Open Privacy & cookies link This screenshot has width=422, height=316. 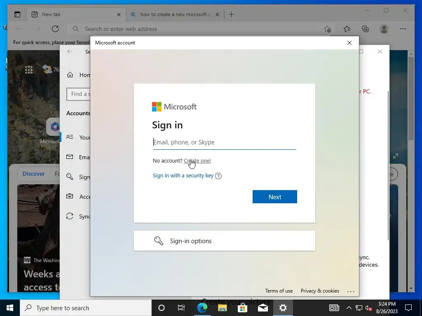point(320,291)
